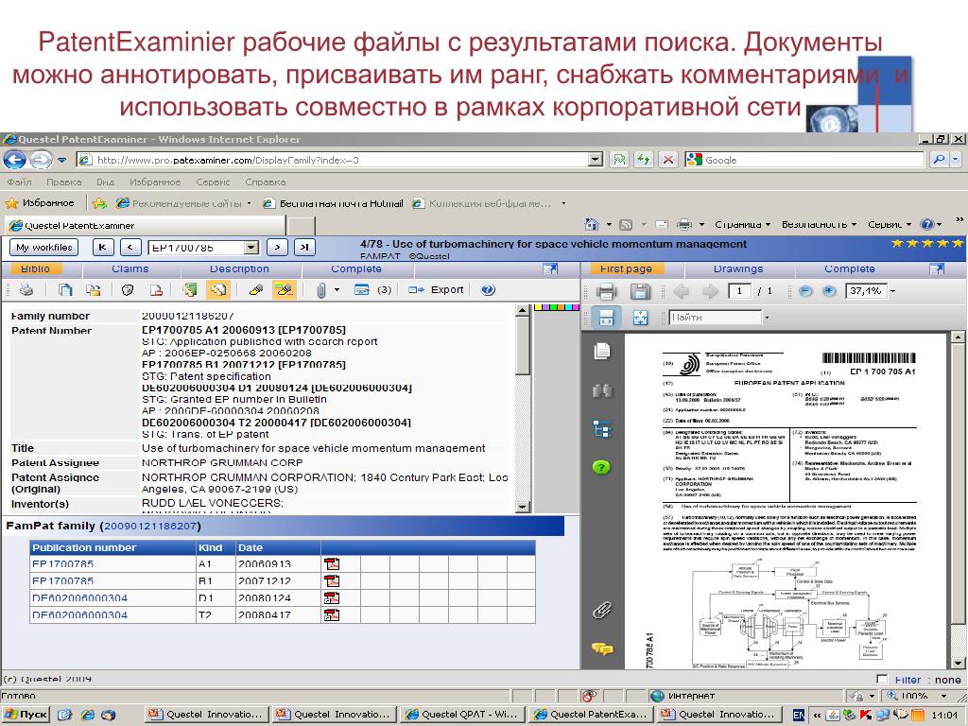Viewport: 968px width, 726px height.
Task: Save the PDF with floppy disk icon
Action: tap(640, 291)
